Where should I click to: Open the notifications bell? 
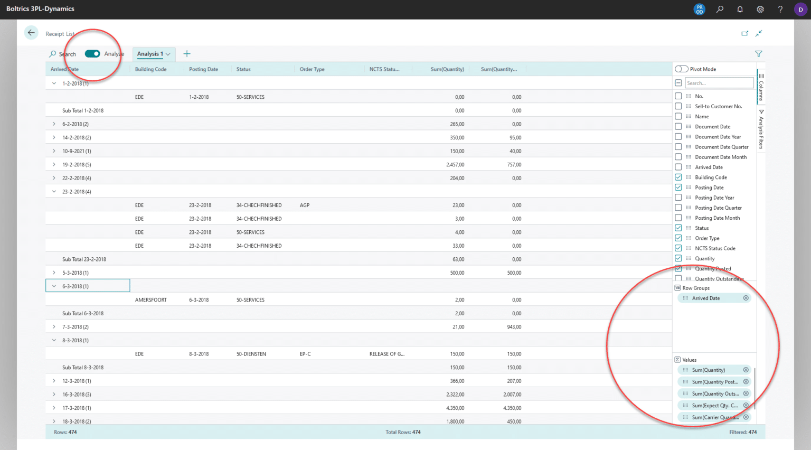pos(740,9)
